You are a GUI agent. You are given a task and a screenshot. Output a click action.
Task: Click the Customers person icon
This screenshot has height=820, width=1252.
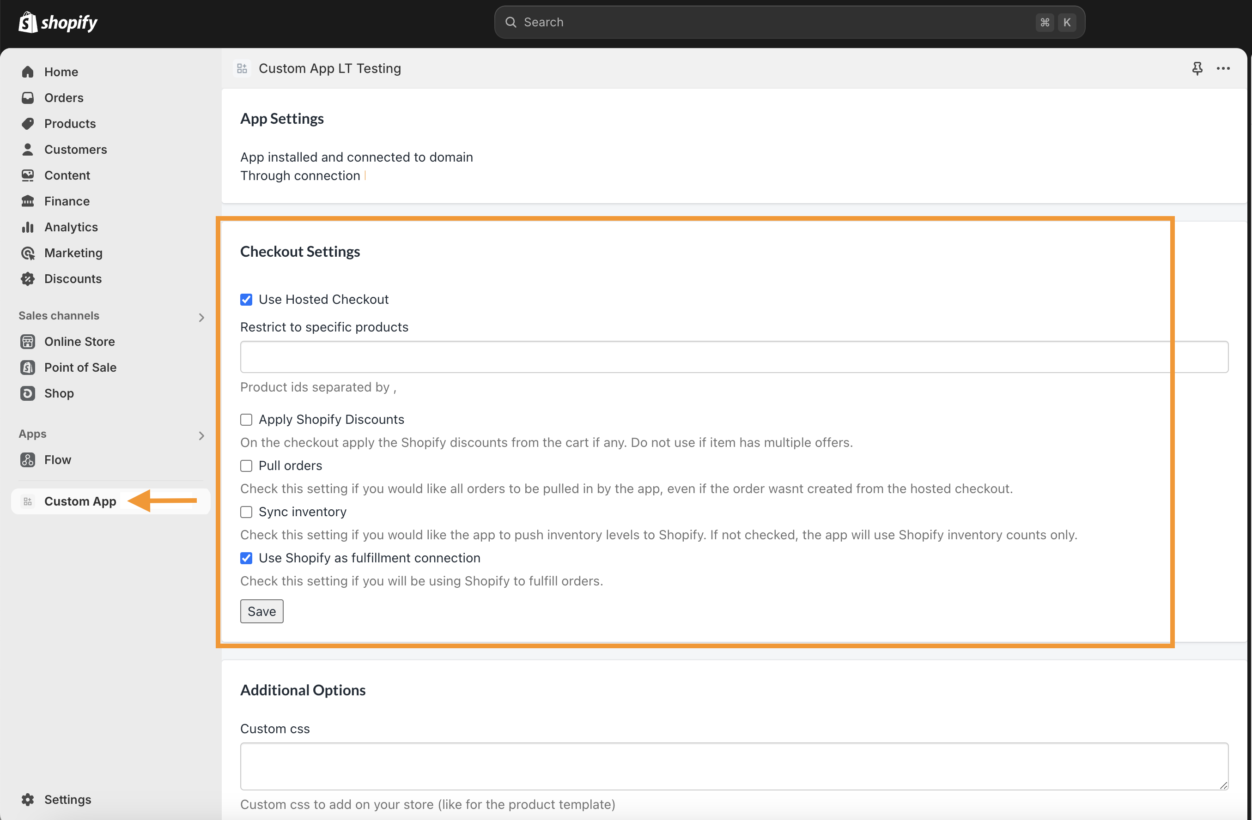pos(28,149)
